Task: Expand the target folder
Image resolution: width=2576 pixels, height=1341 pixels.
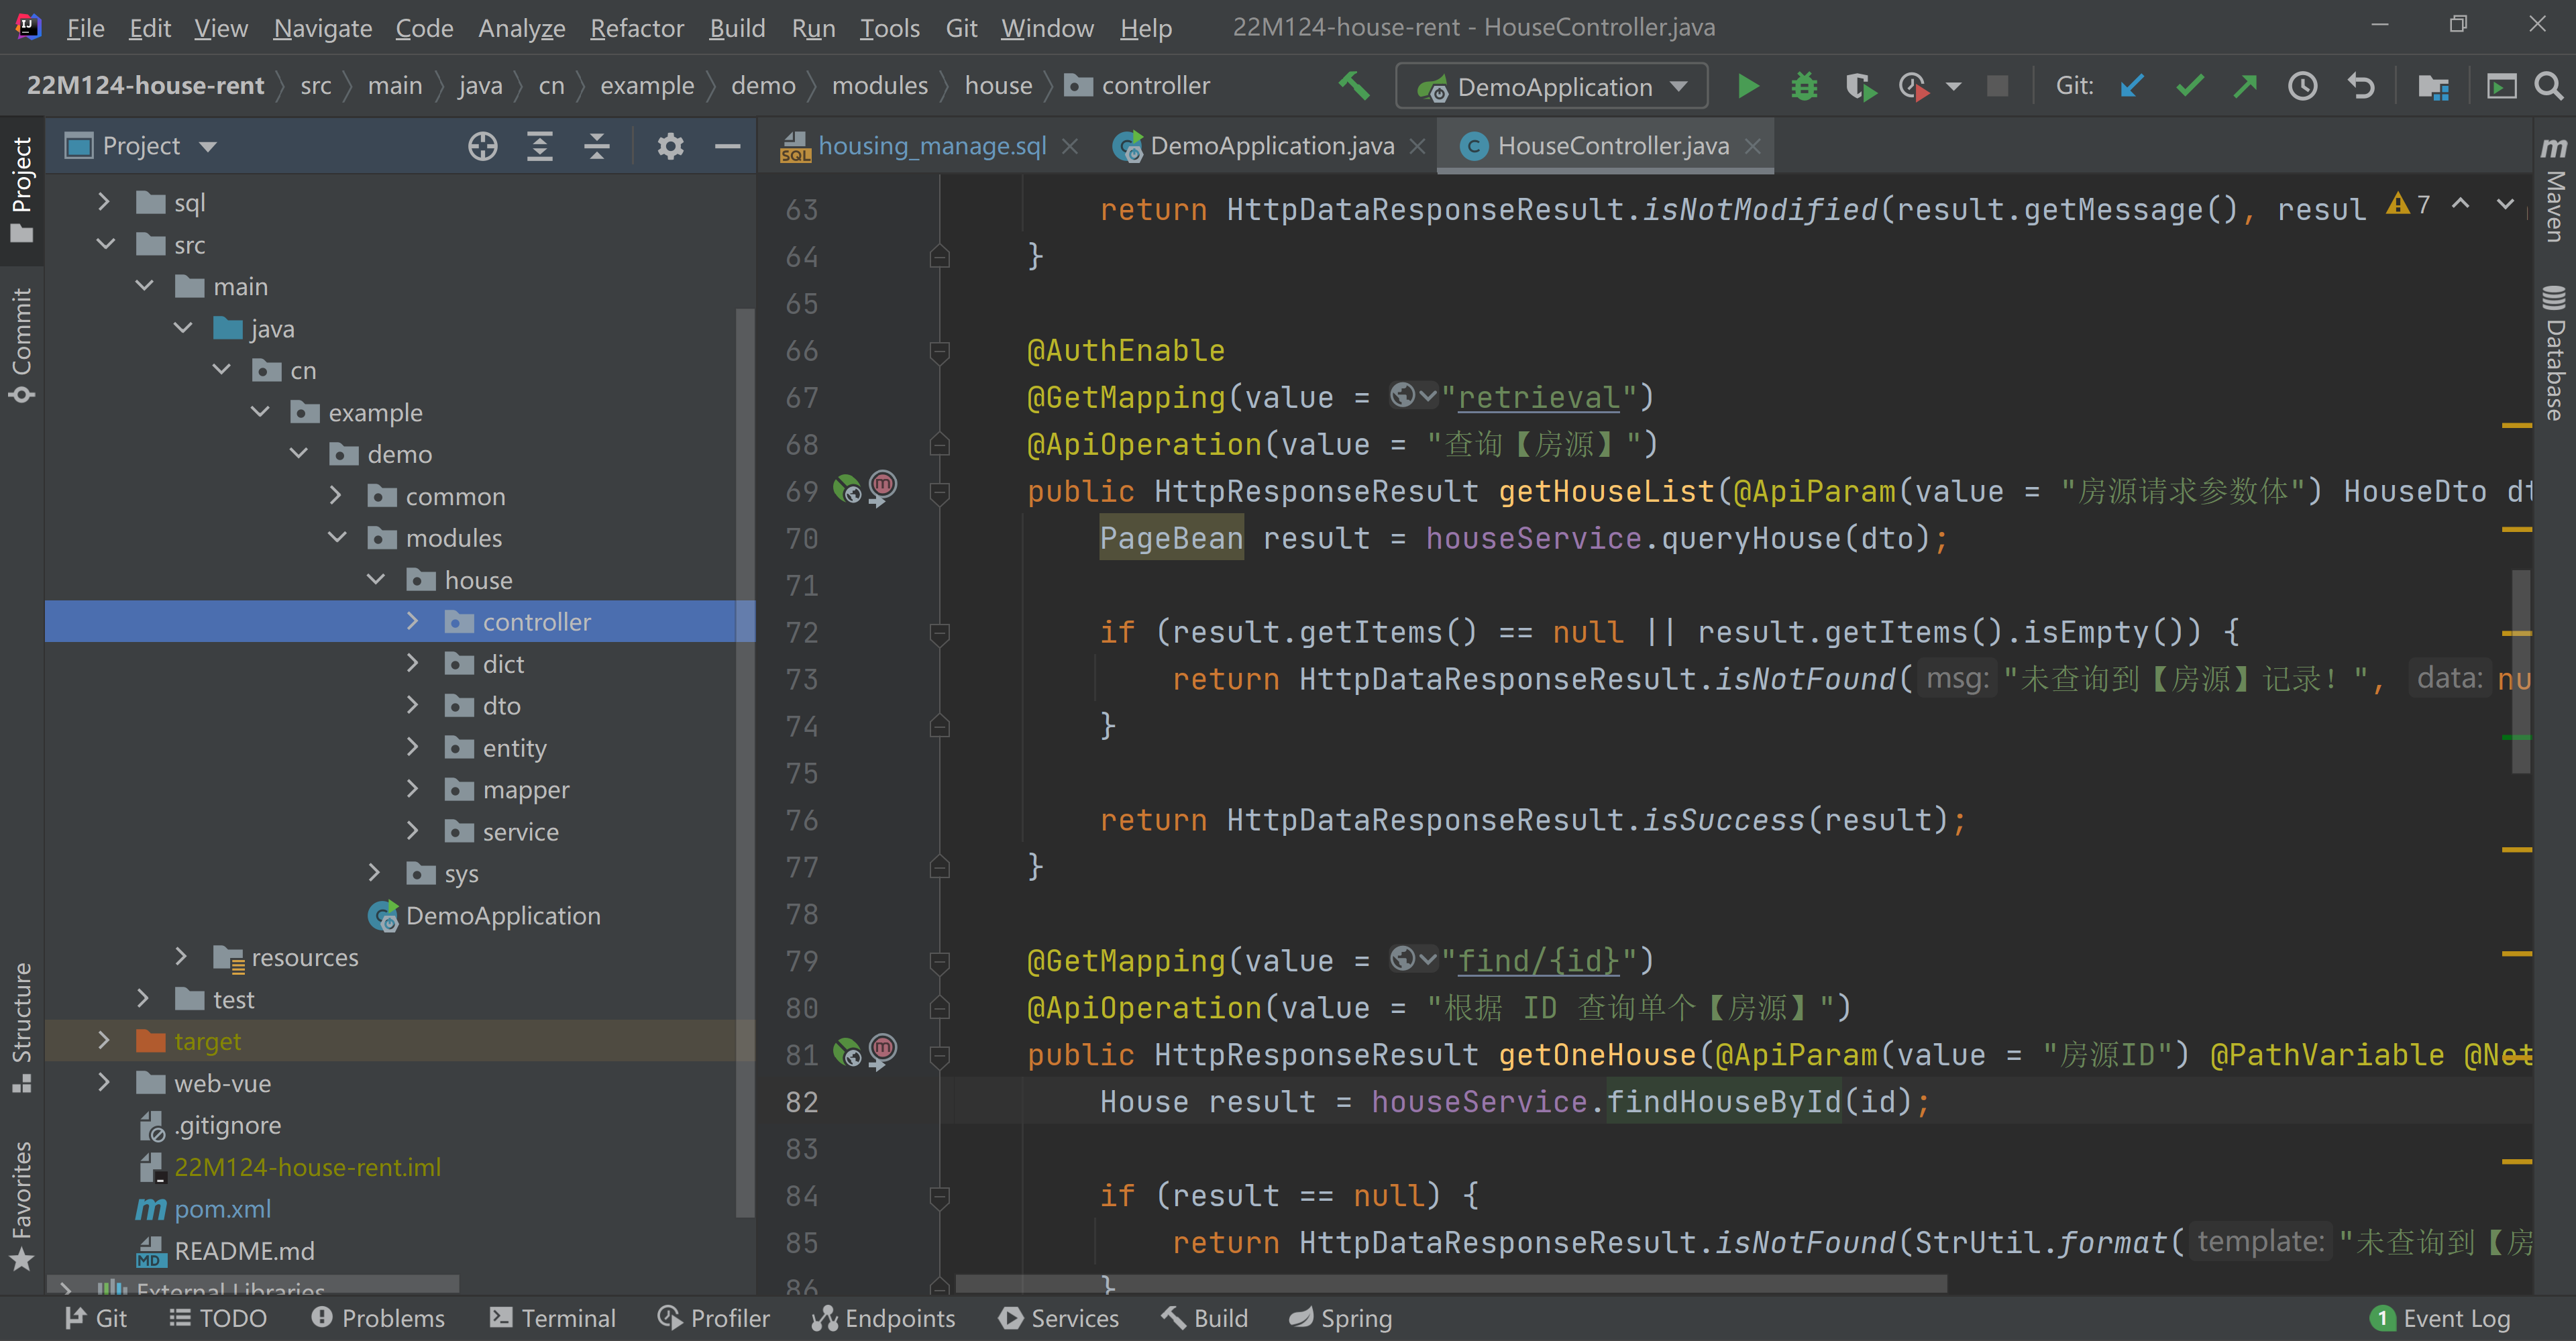Action: pos(103,1040)
